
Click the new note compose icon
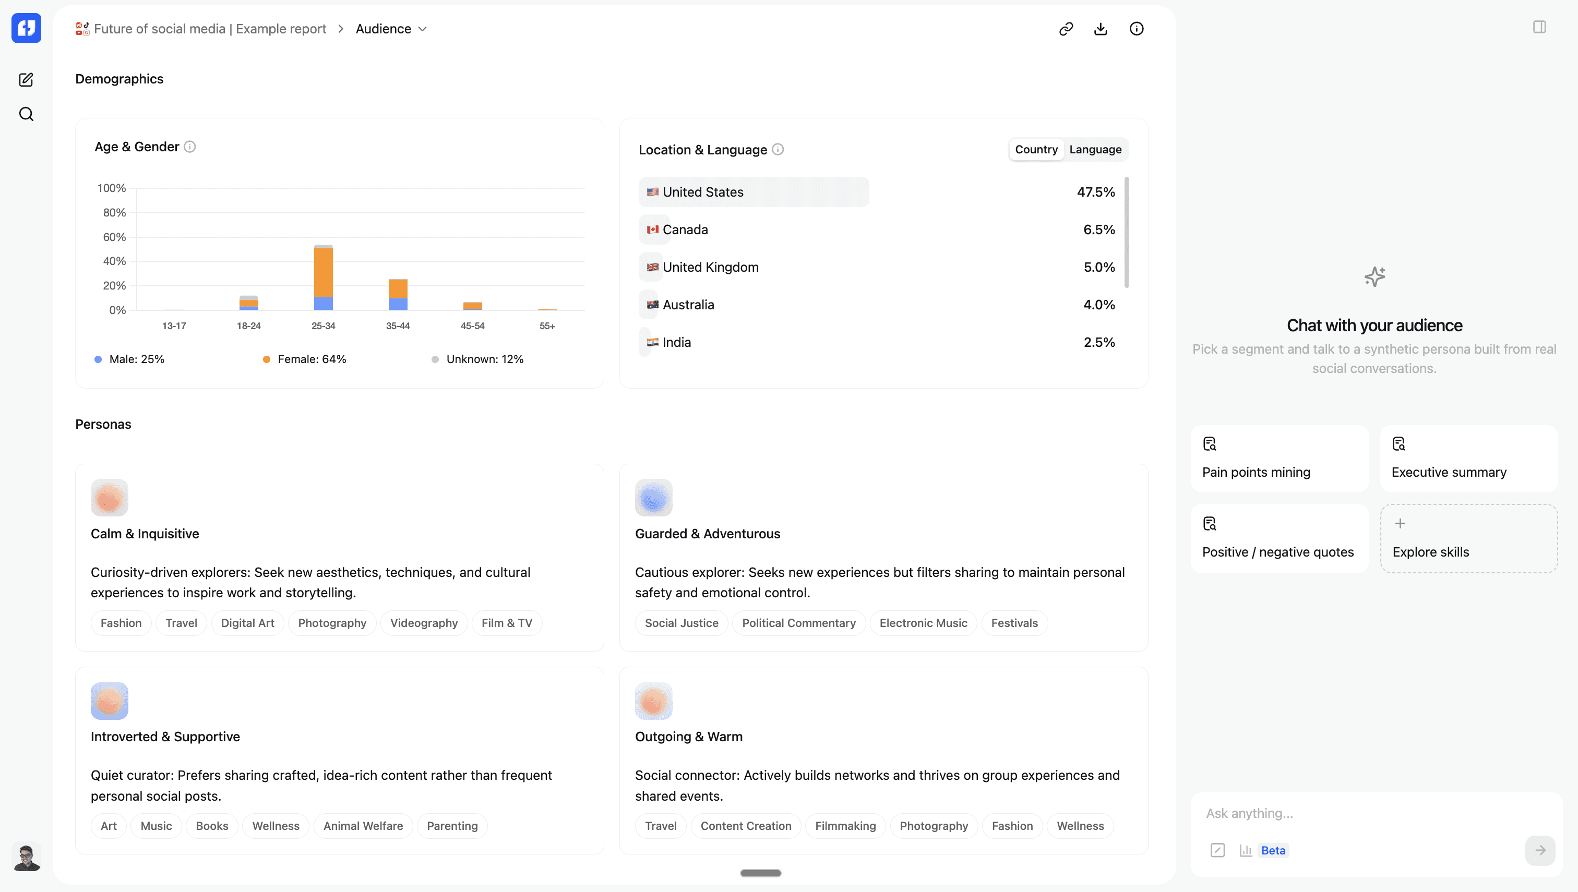(26, 80)
